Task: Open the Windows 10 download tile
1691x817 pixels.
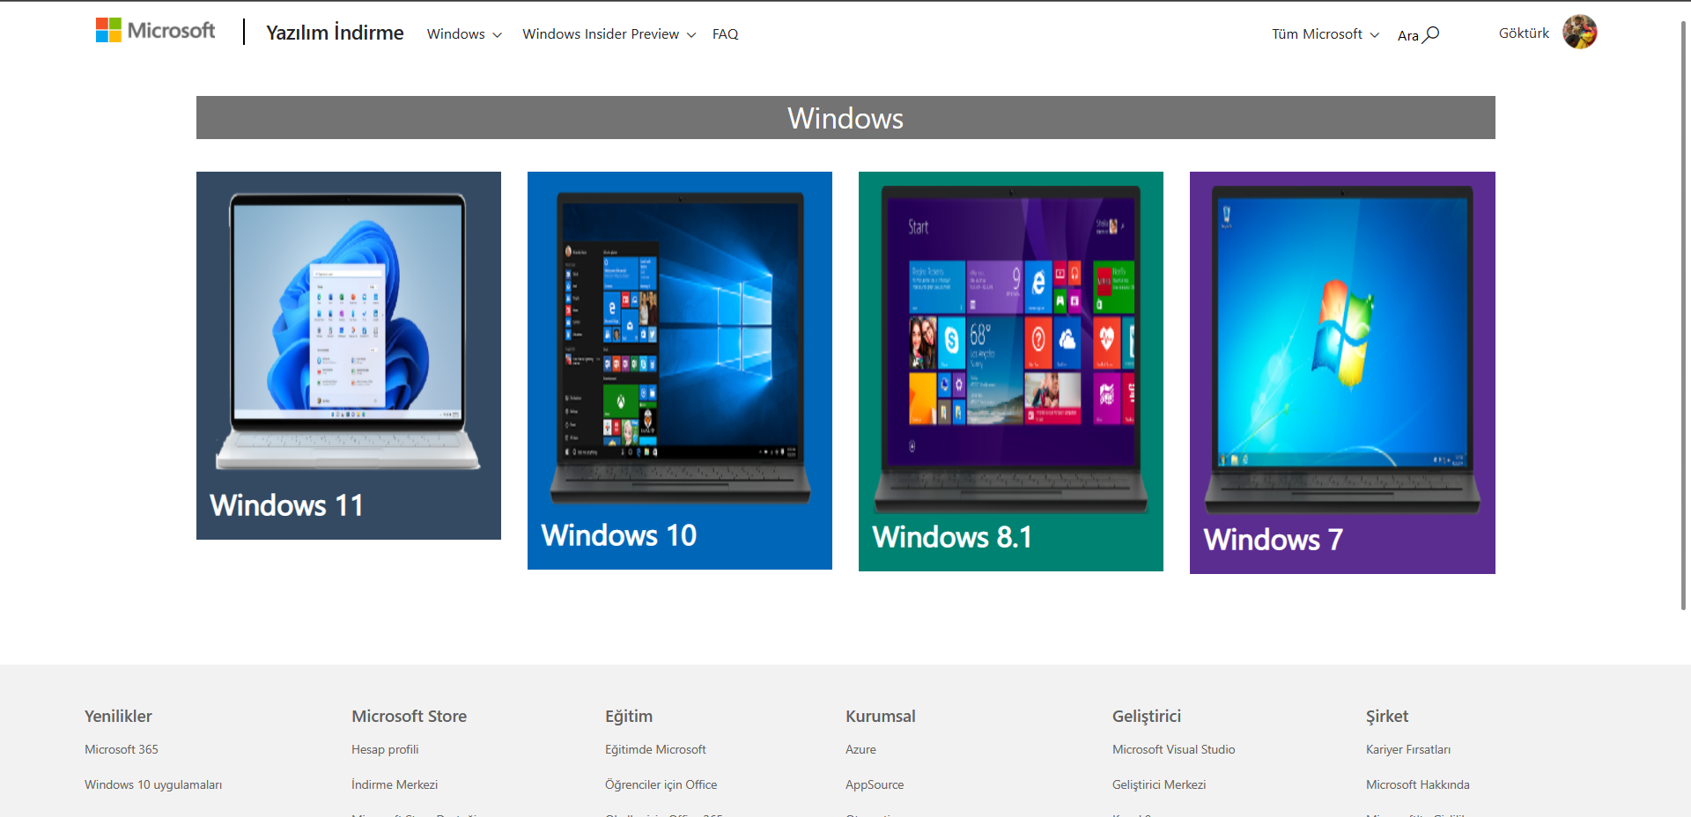Action: coord(680,371)
